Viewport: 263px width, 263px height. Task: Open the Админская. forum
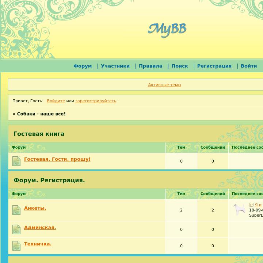coord(40,228)
